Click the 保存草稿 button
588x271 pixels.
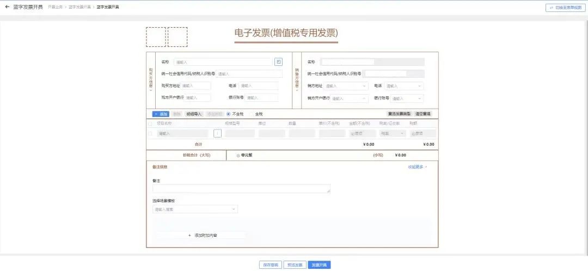click(x=271, y=265)
